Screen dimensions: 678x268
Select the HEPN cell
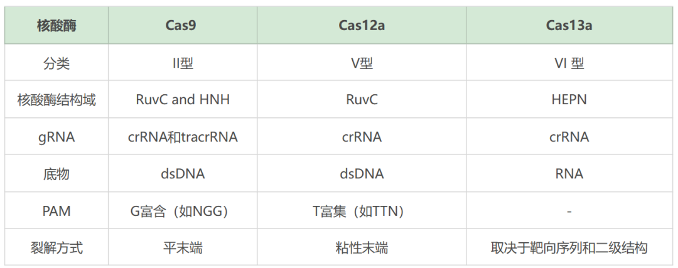569,100
